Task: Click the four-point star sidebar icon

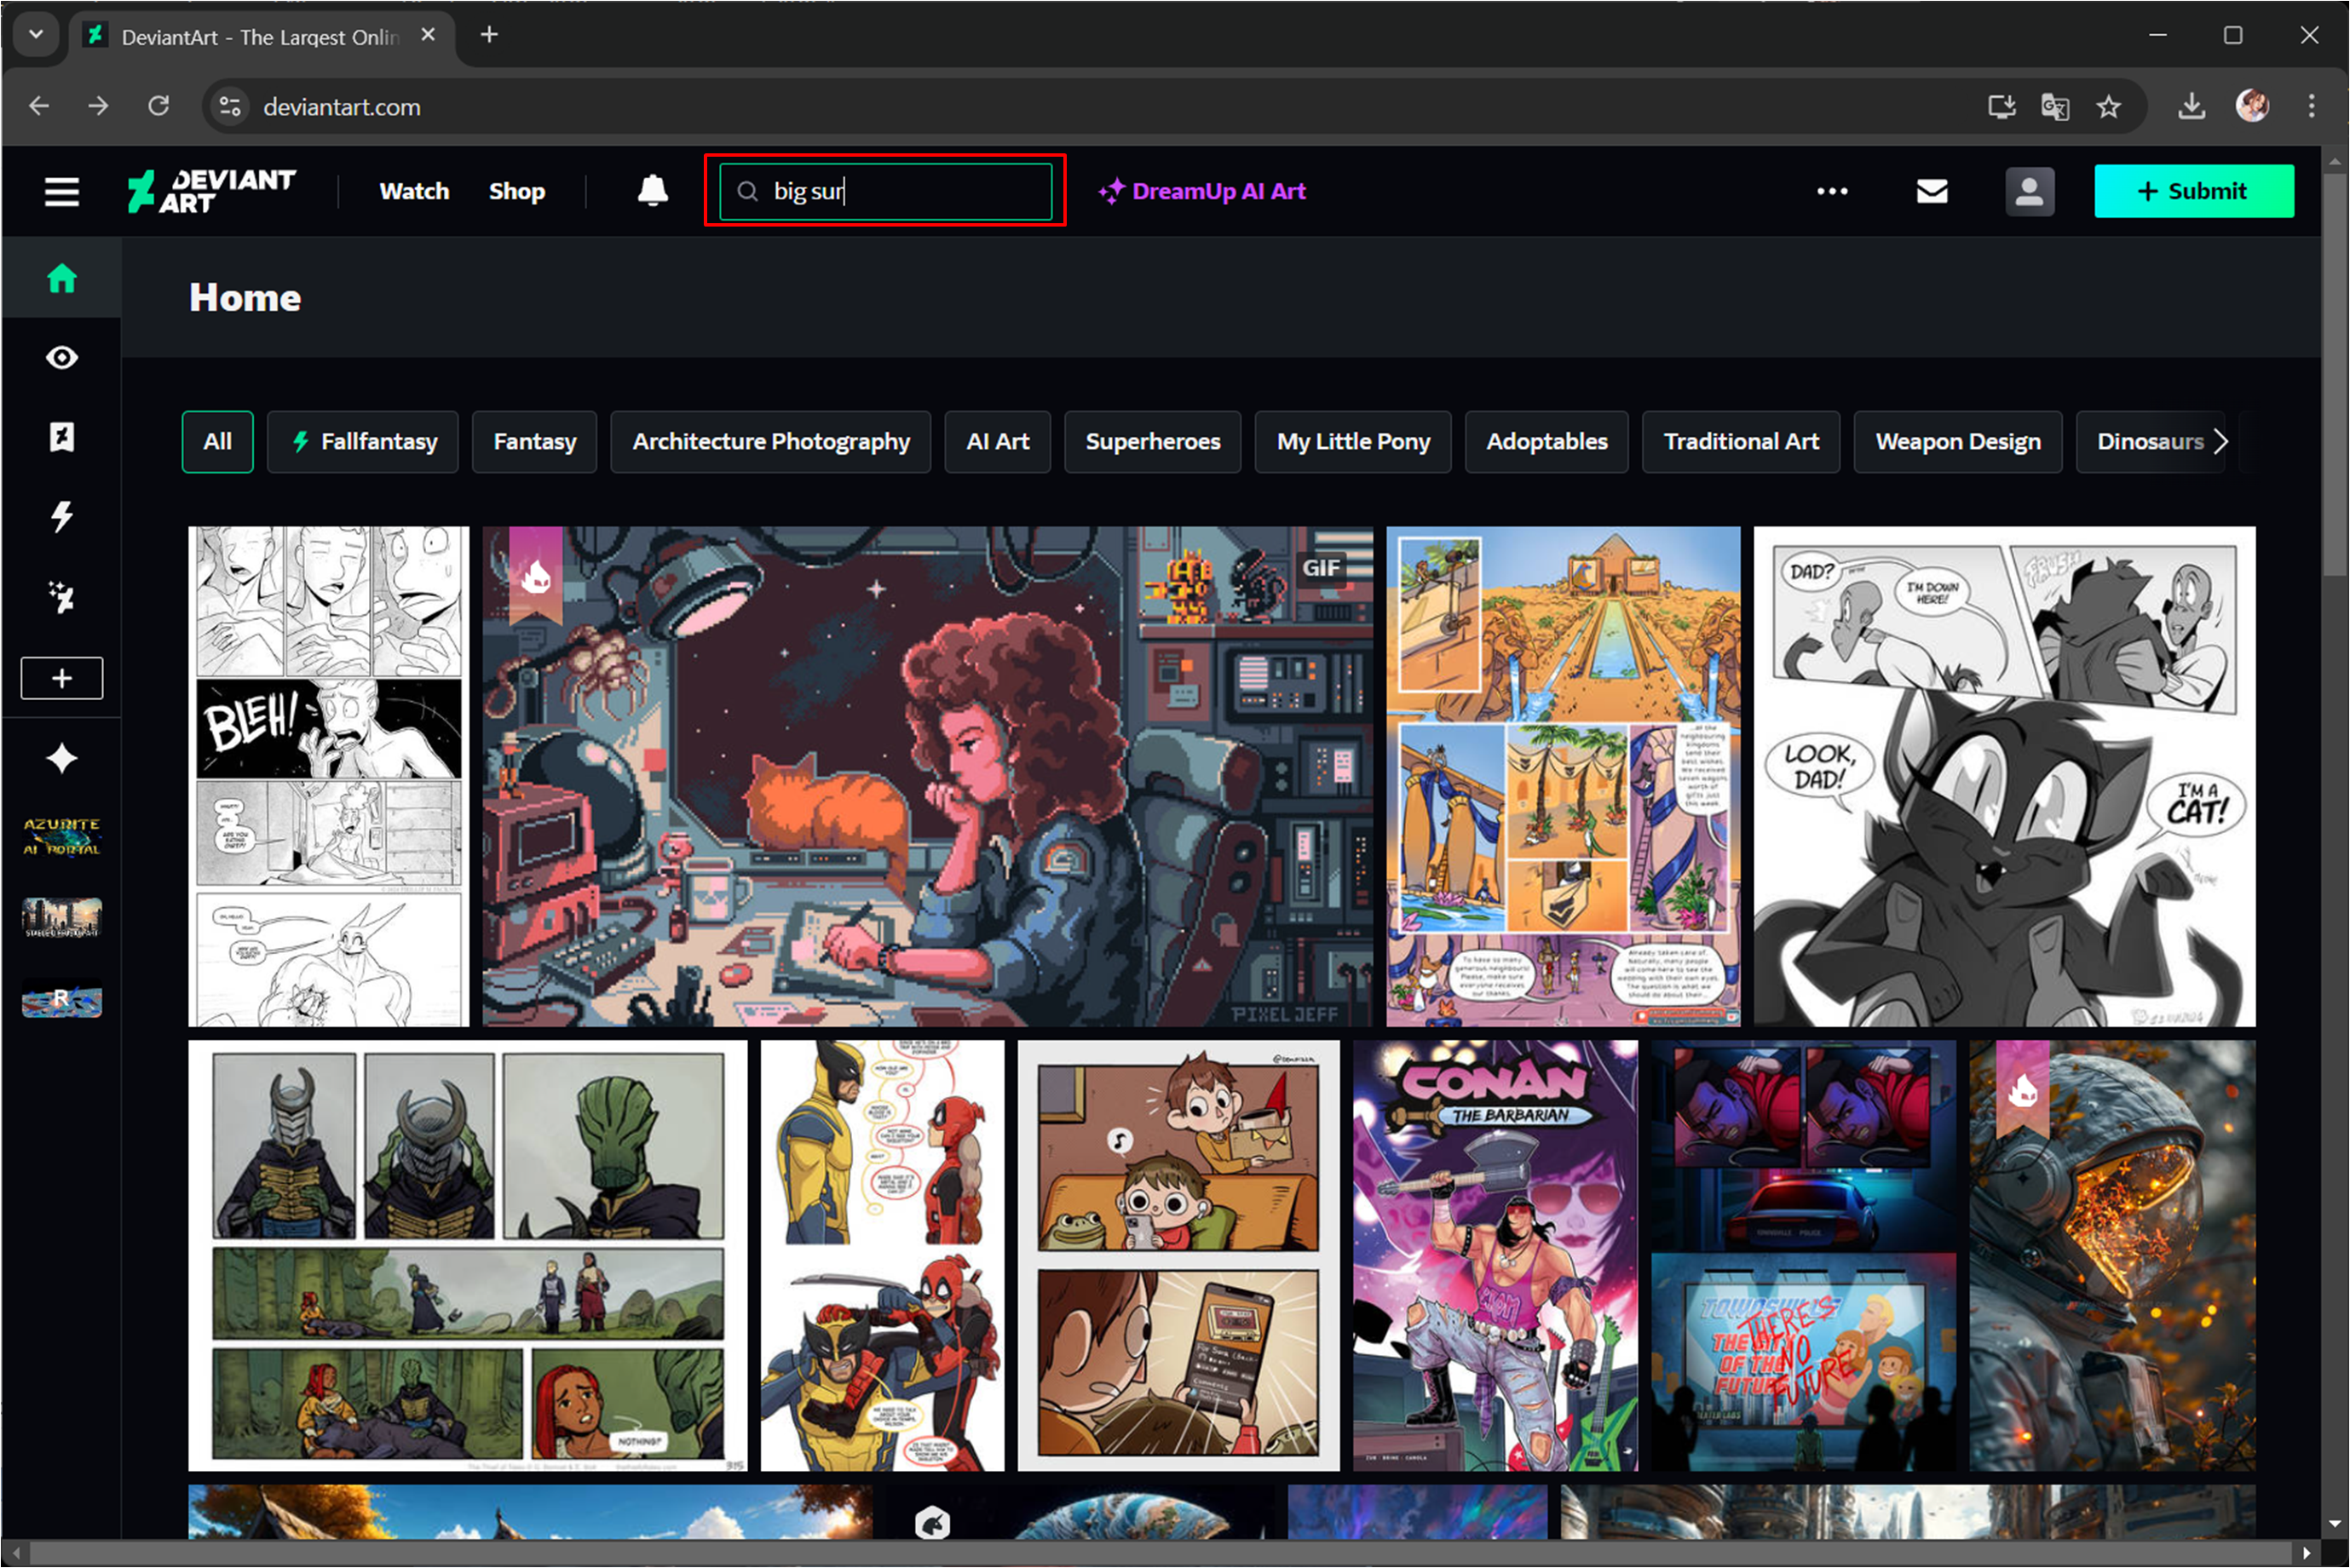Action: tap(62, 758)
